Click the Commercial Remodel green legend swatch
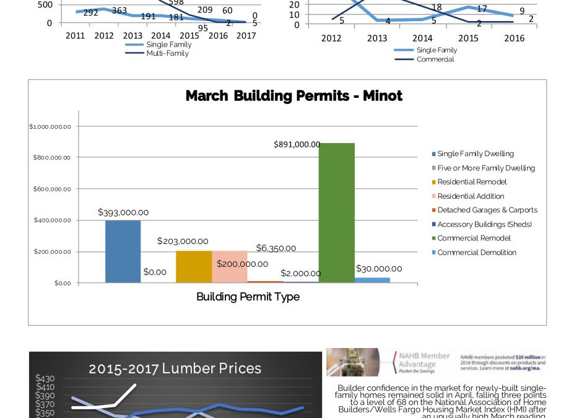 click(x=434, y=238)
